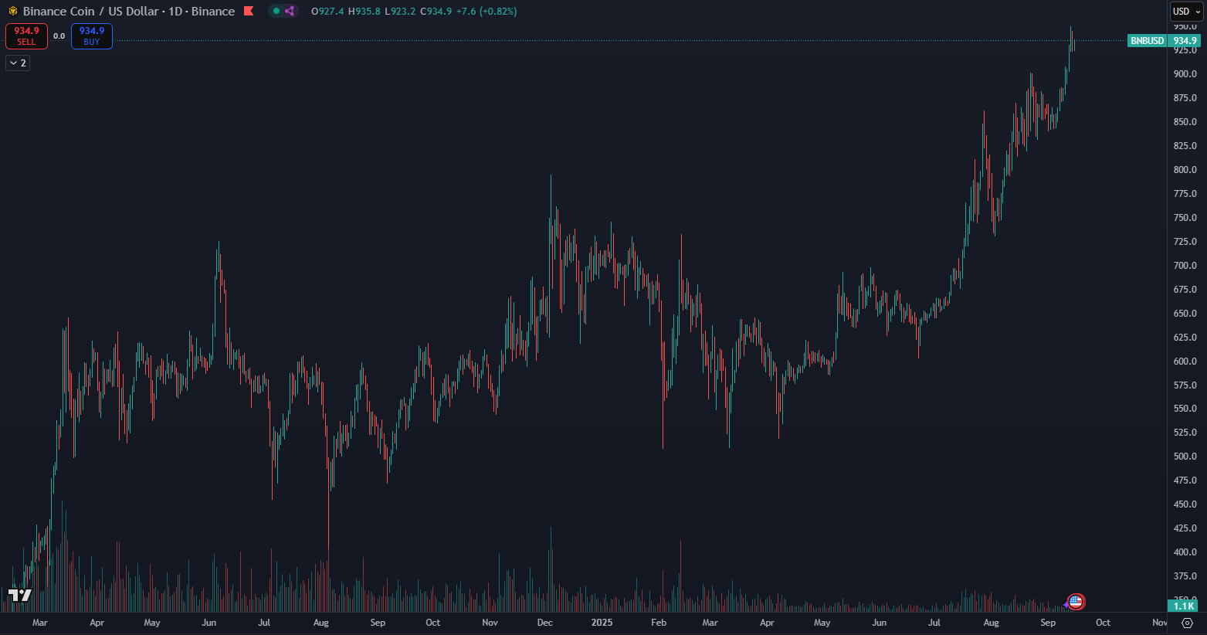Click the 1.1K volume label
The width and height of the screenshot is (1207, 635).
coord(1184,606)
